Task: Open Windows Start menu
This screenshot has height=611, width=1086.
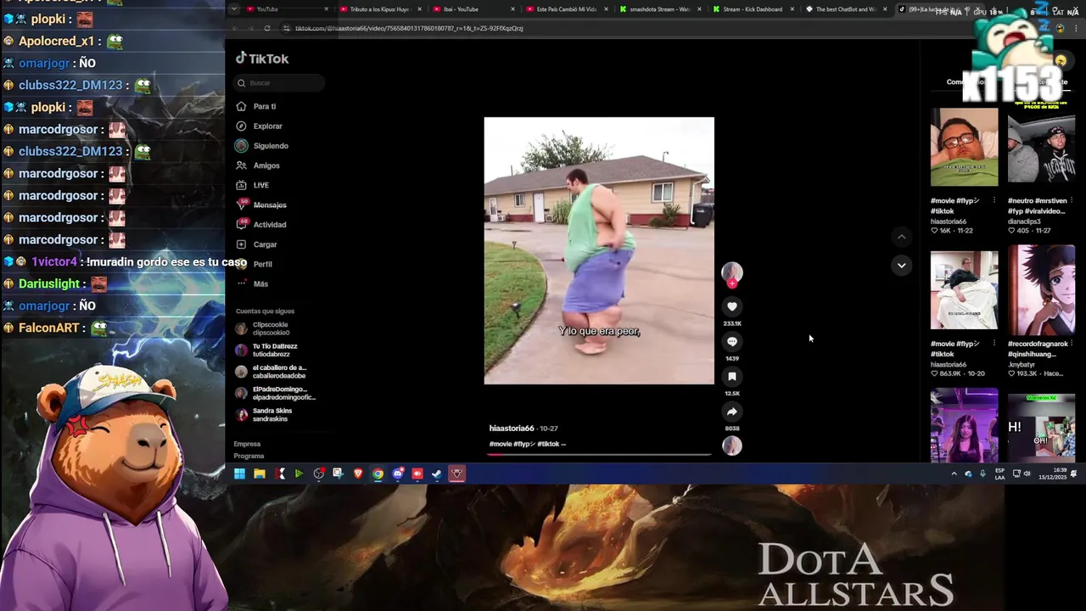Action: pyautogui.click(x=239, y=474)
